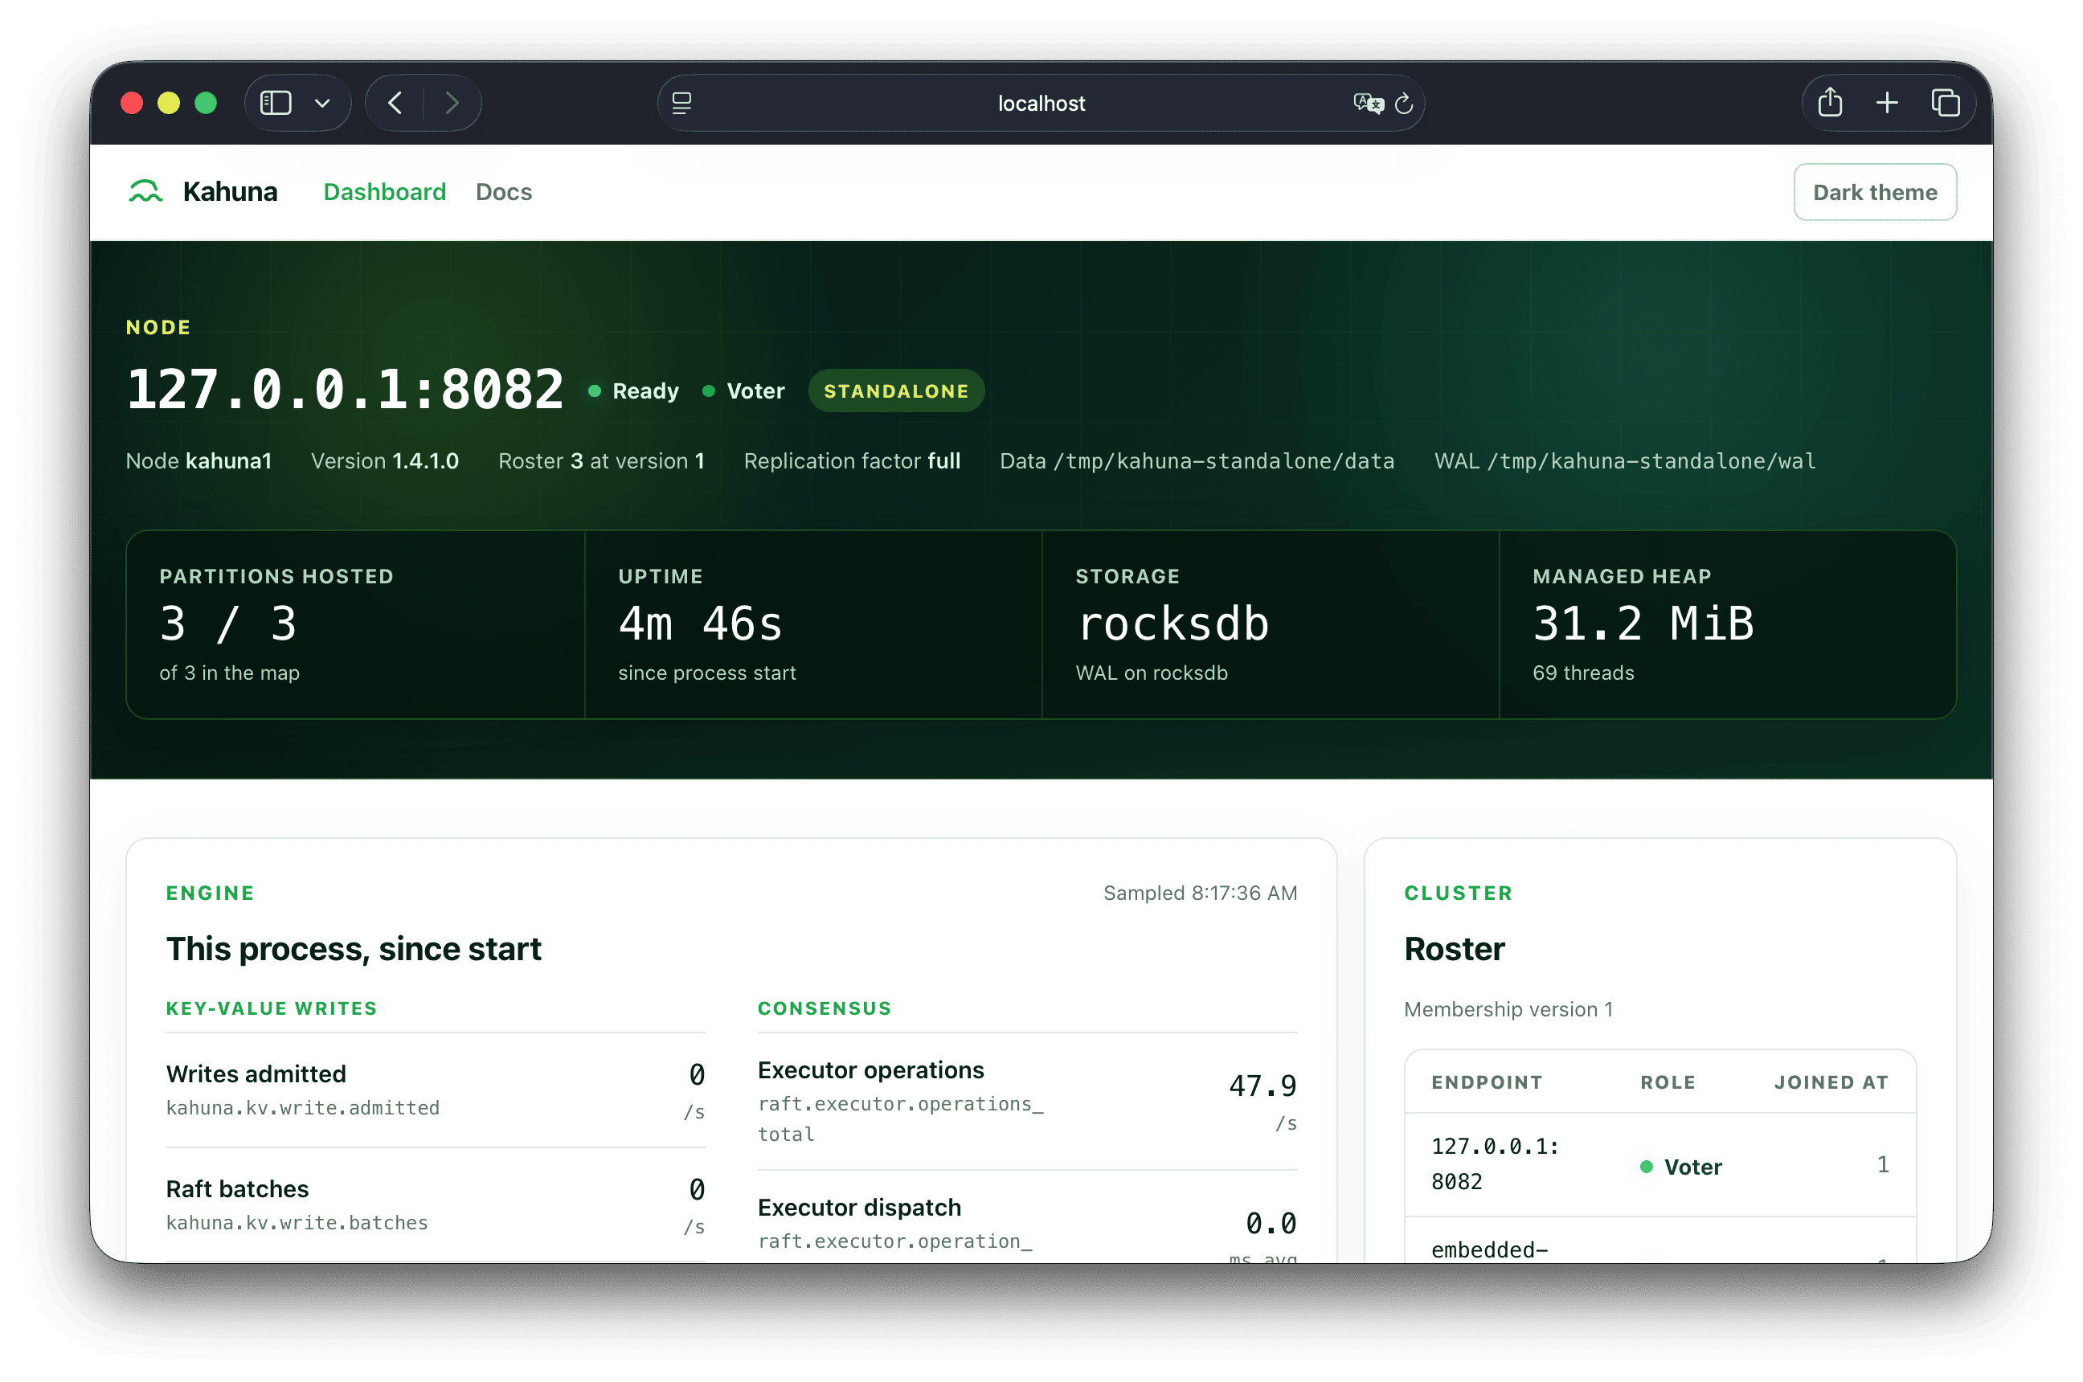This screenshot has width=2083, height=1382.
Task: Open the sidebar options chevron dropdown
Action: tap(322, 104)
